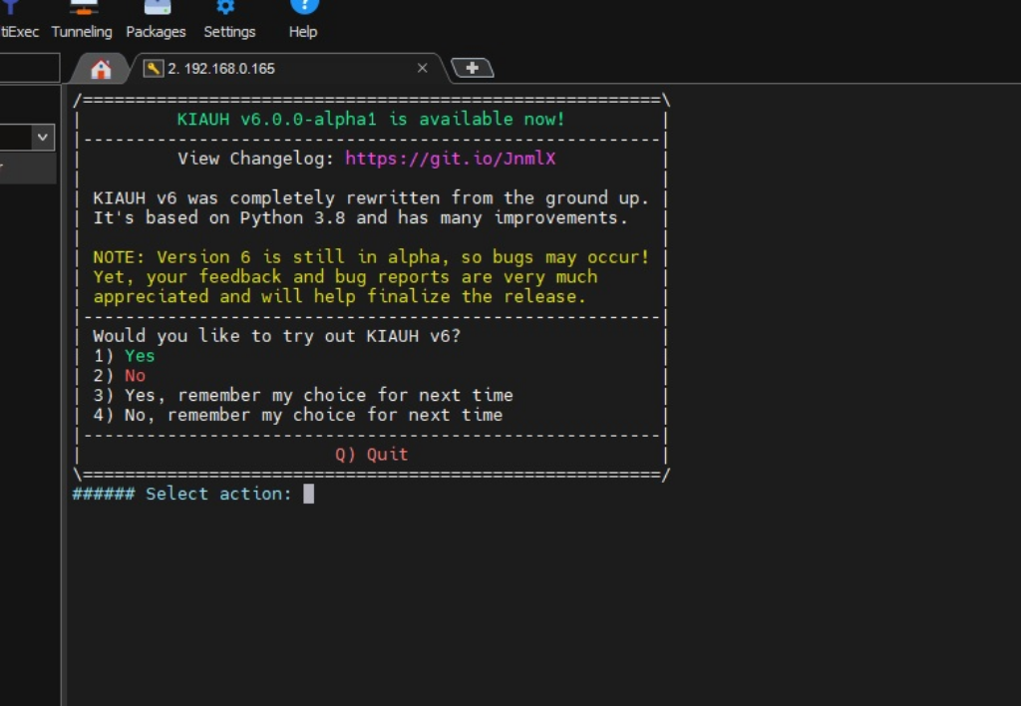Click 'KIAUH v6.0.0-alpha1 is available now!' heading
Screen dimensions: 1021x706
(371, 120)
